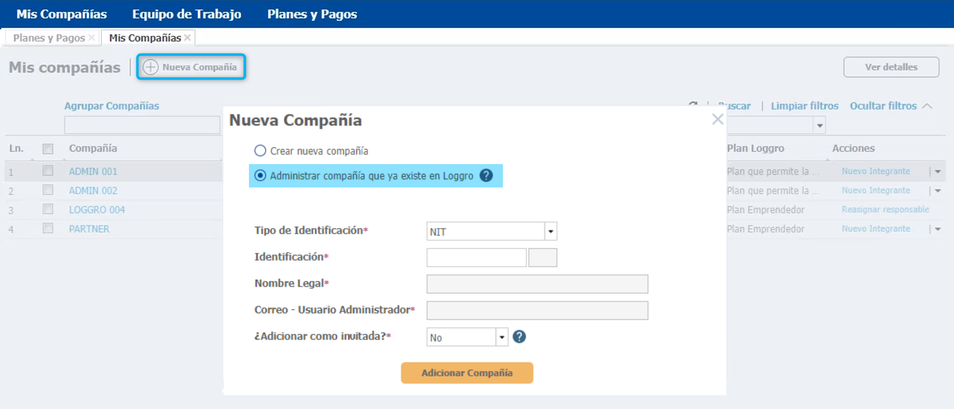Click the Adicionar Compañía button
The height and width of the screenshot is (409, 954).
(467, 373)
